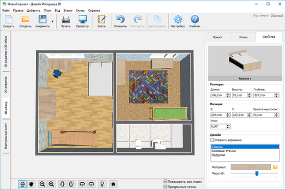Click the Обычный panel view link
Viewport: 286px width, 190px height.
click(277, 15)
